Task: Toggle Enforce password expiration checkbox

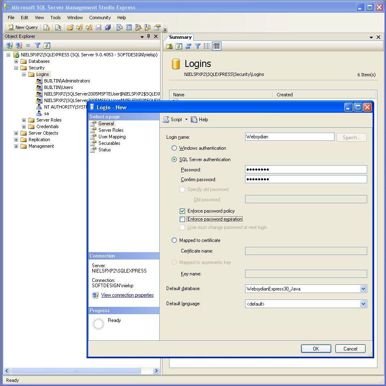Action: 183,220
